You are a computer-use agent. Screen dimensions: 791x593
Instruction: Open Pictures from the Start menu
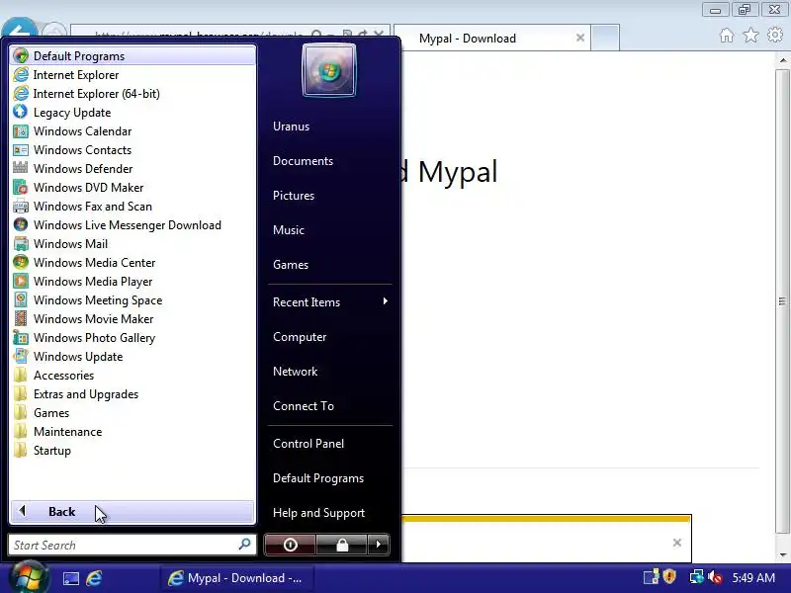pyautogui.click(x=293, y=195)
